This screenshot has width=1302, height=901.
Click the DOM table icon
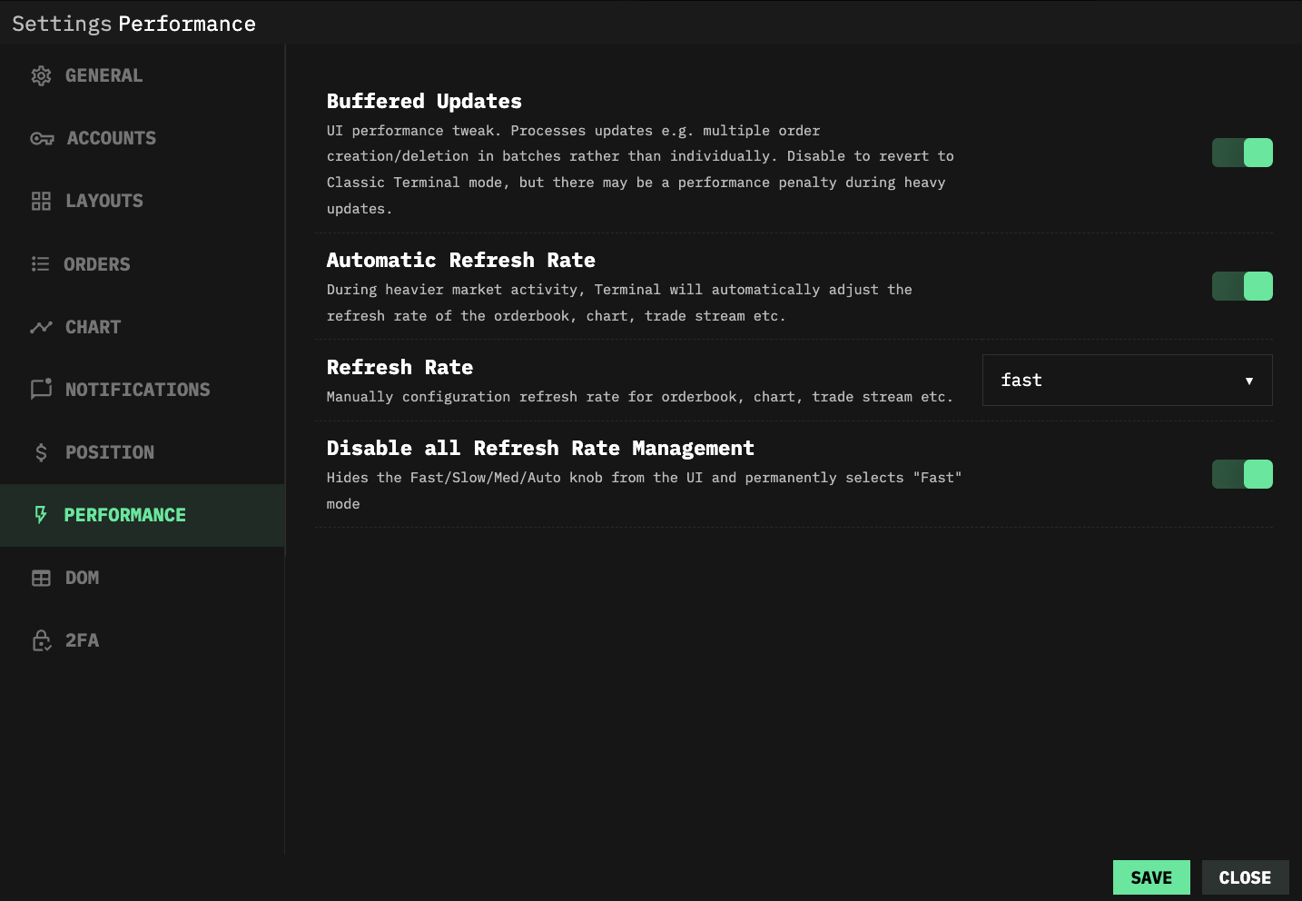(41, 578)
